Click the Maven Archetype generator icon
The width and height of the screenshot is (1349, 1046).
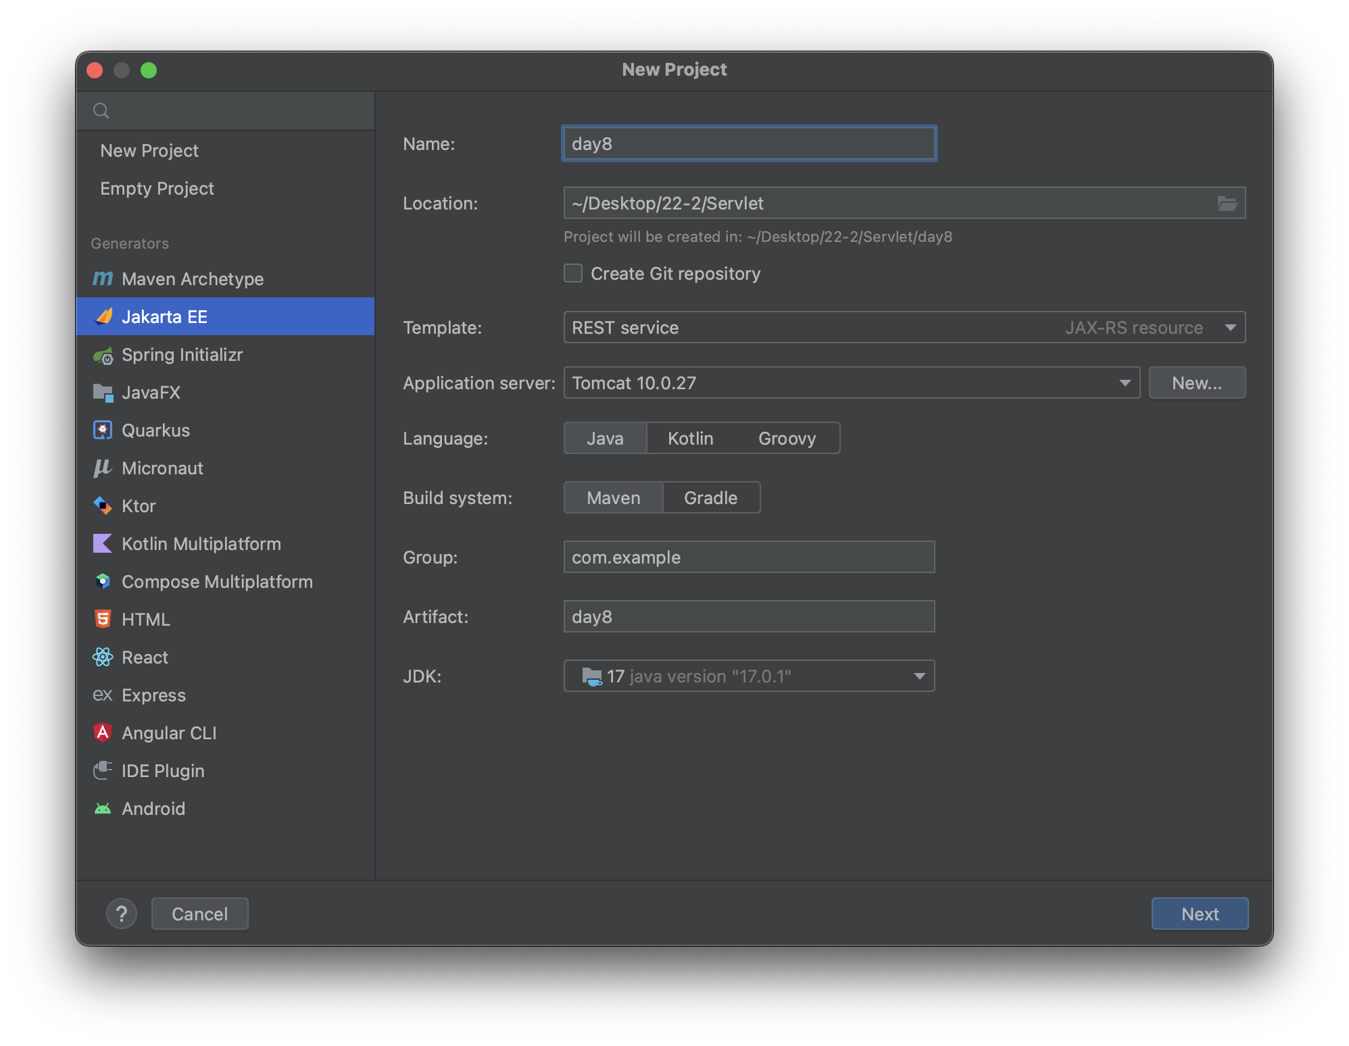pos(103,278)
